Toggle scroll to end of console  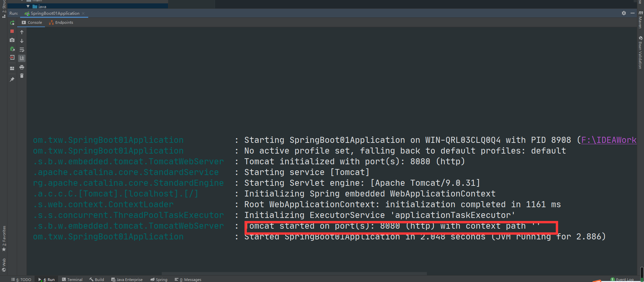click(x=22, y=58)
